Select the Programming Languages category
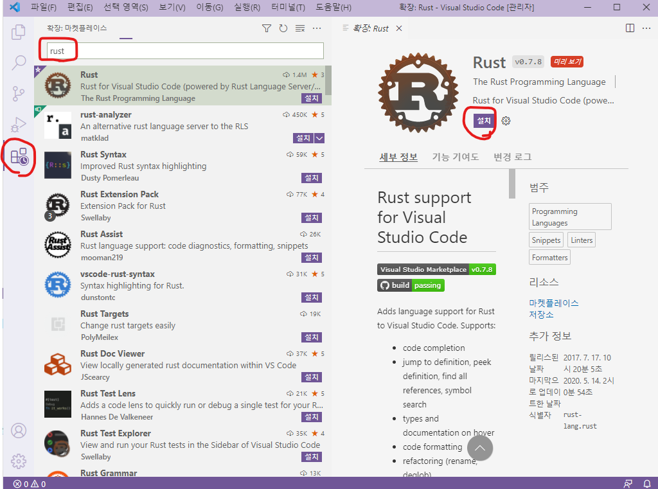The height and width of the screenshot is (489, 658). [570, 217]
